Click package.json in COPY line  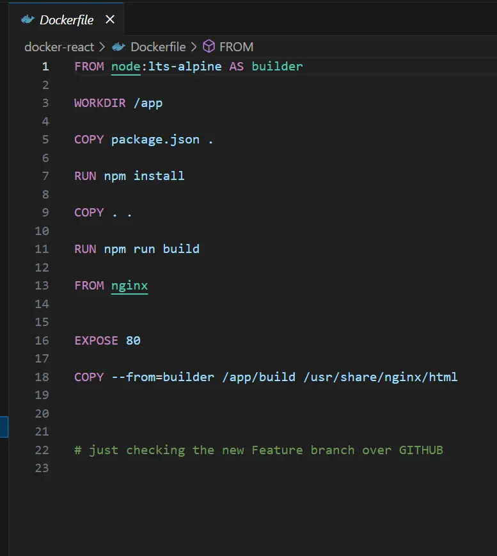[155, 140]
